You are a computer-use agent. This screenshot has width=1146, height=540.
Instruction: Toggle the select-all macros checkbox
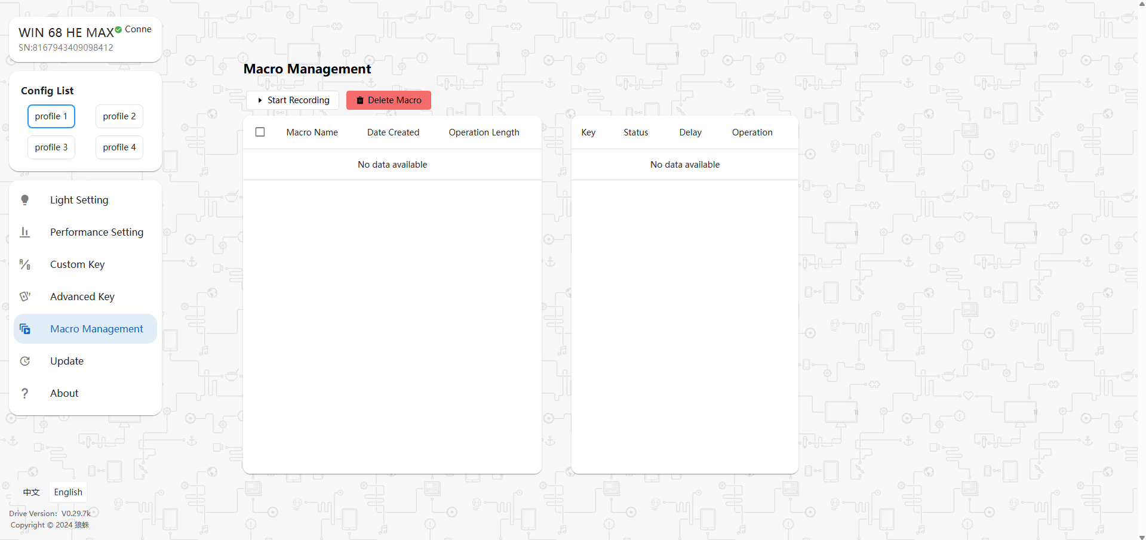tap(260, 132)
